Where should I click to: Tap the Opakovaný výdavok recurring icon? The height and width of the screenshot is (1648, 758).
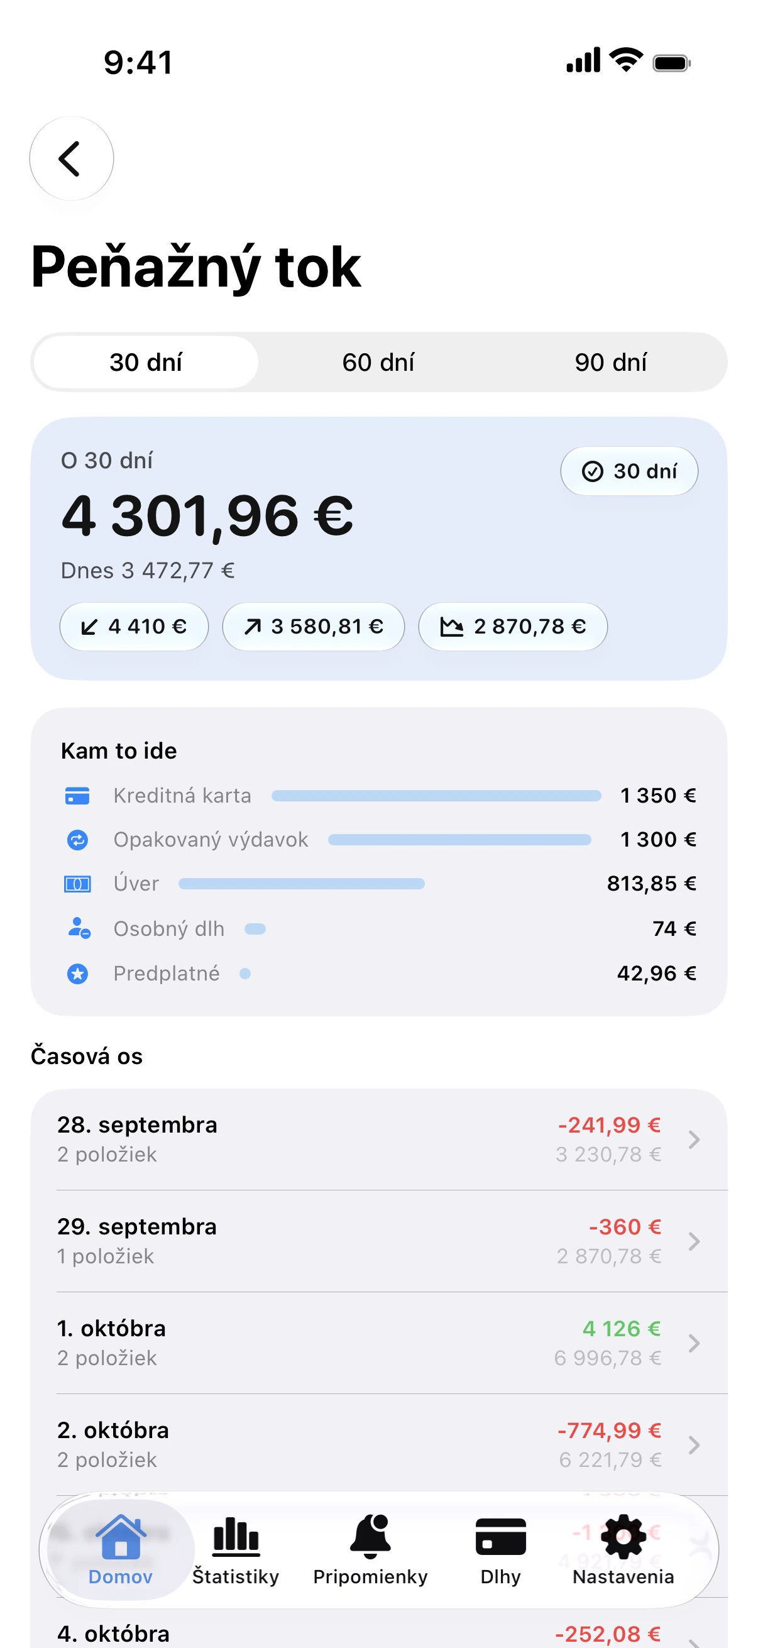[77, 839]
